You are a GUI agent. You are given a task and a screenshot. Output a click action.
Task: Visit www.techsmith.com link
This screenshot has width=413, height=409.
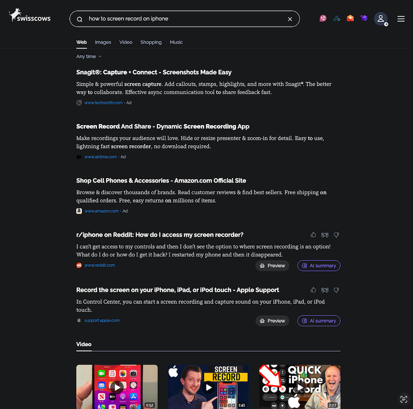point(103,103)
